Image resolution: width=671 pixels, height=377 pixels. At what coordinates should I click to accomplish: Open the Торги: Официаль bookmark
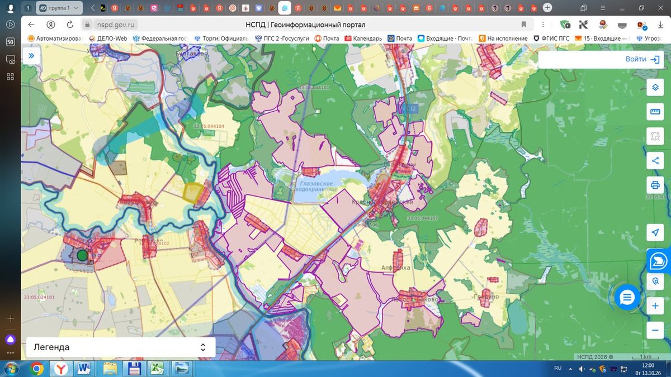click(221, 39)
